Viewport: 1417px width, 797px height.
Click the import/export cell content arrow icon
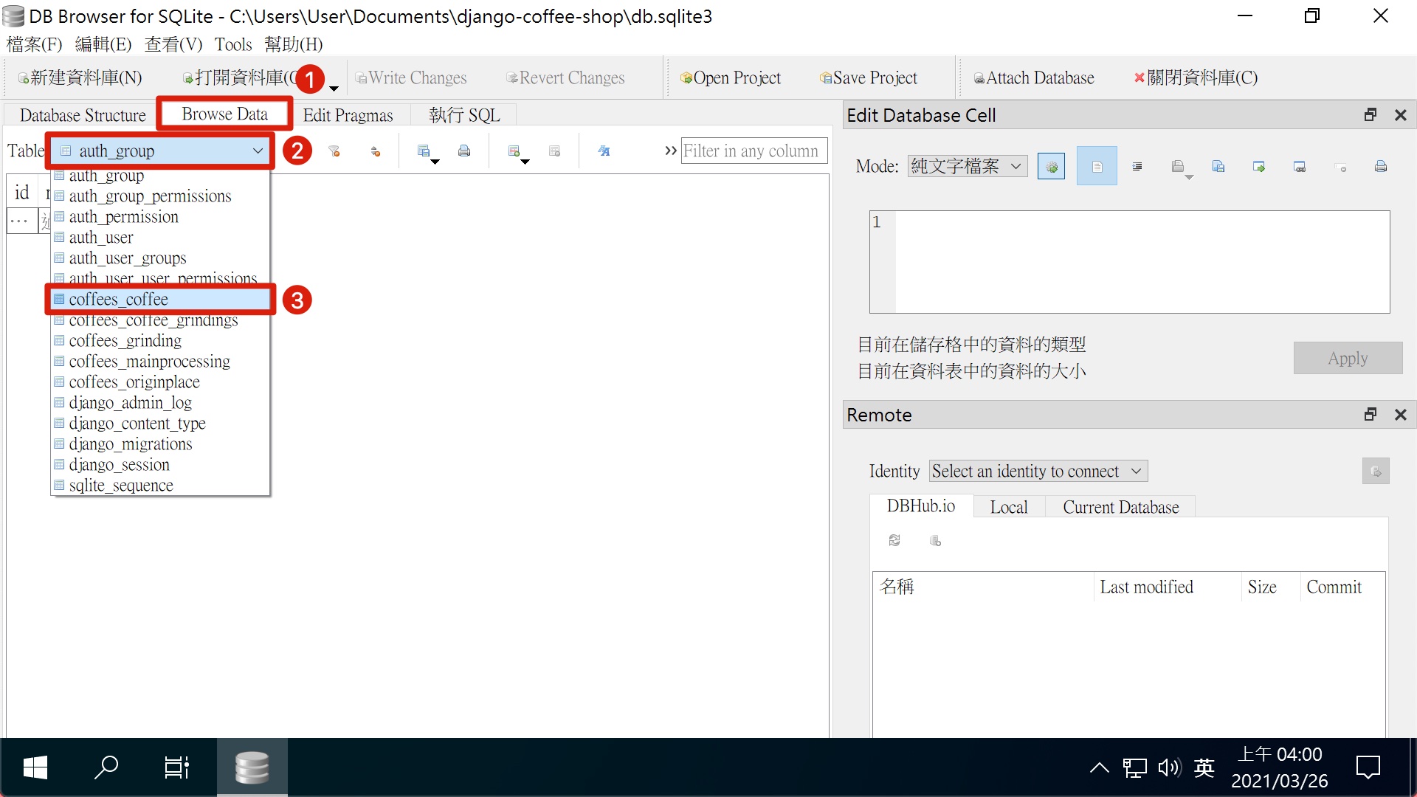[1259, 167]
